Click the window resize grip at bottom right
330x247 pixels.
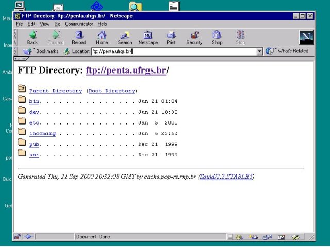coord(311,237)
